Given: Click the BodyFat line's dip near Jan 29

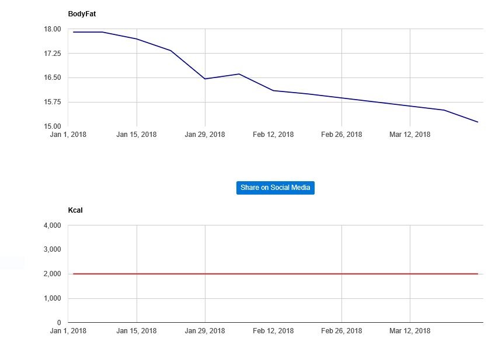Looking at the screenshot, I should pyautogui.click(x=205, y=79).
